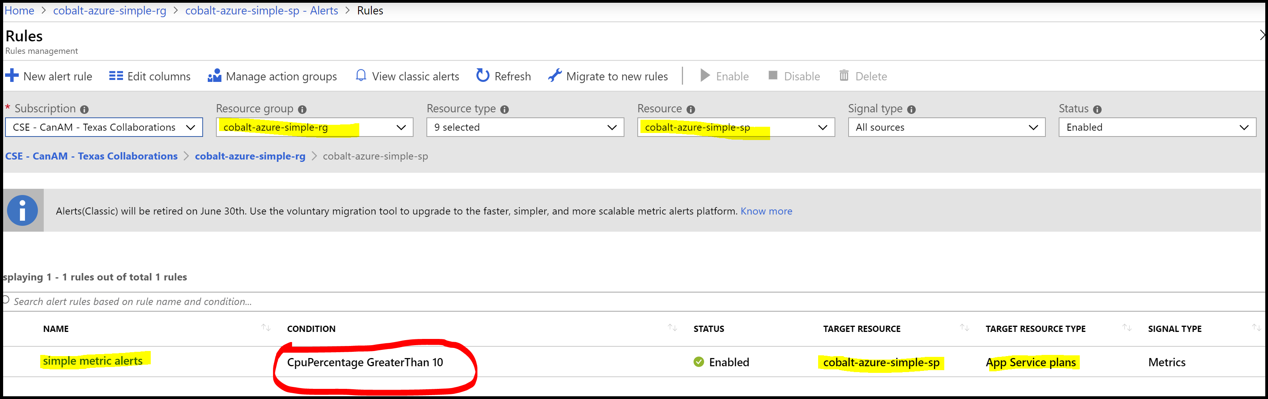Sort by the NAME column arrows
1268x399 pixels.
pos(266,328)
